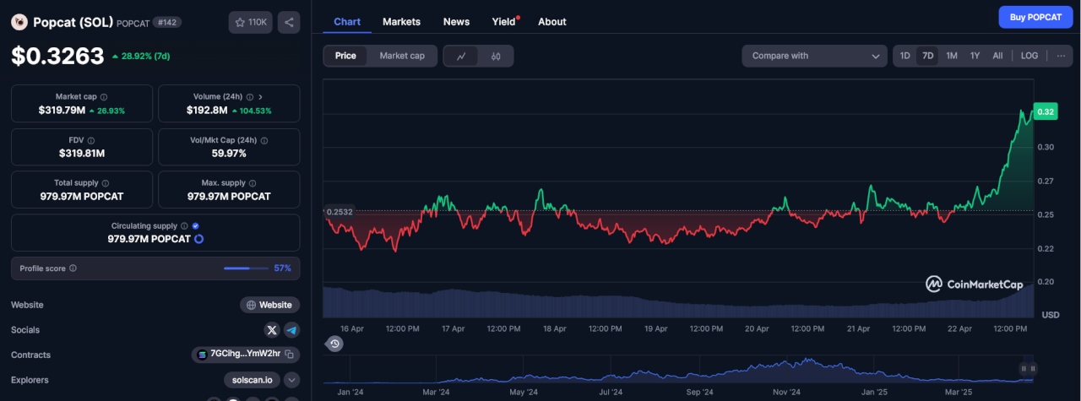The width and height of the screenshot is (1081, 401).
Task: Open Volume (24h) info tooltip icon
Action: (248, 97)
